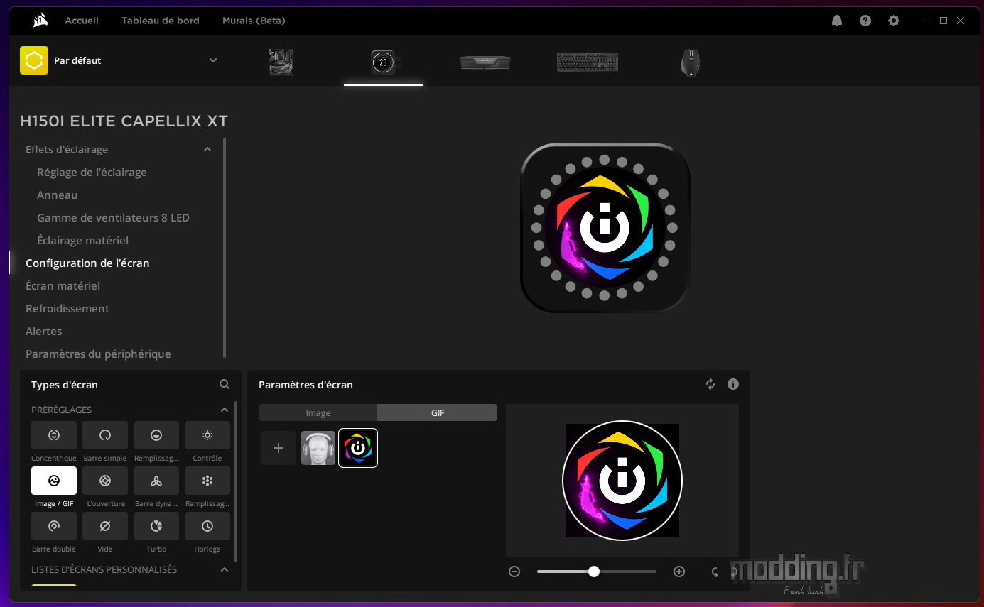Image resolution: width=984 pixels, height=607 pixels.
Task: Add a new GIF with plus button
Action: pos(279,448)
